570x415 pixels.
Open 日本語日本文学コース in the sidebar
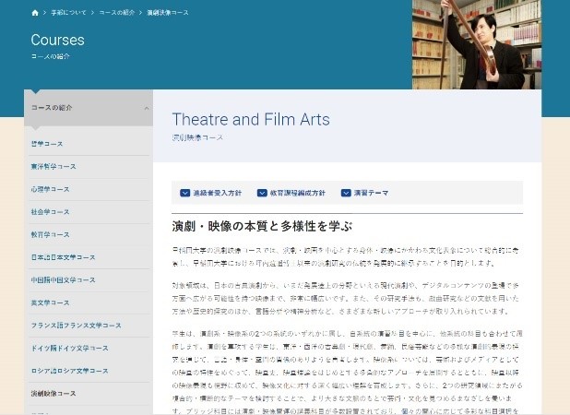(x=64, y=257)
